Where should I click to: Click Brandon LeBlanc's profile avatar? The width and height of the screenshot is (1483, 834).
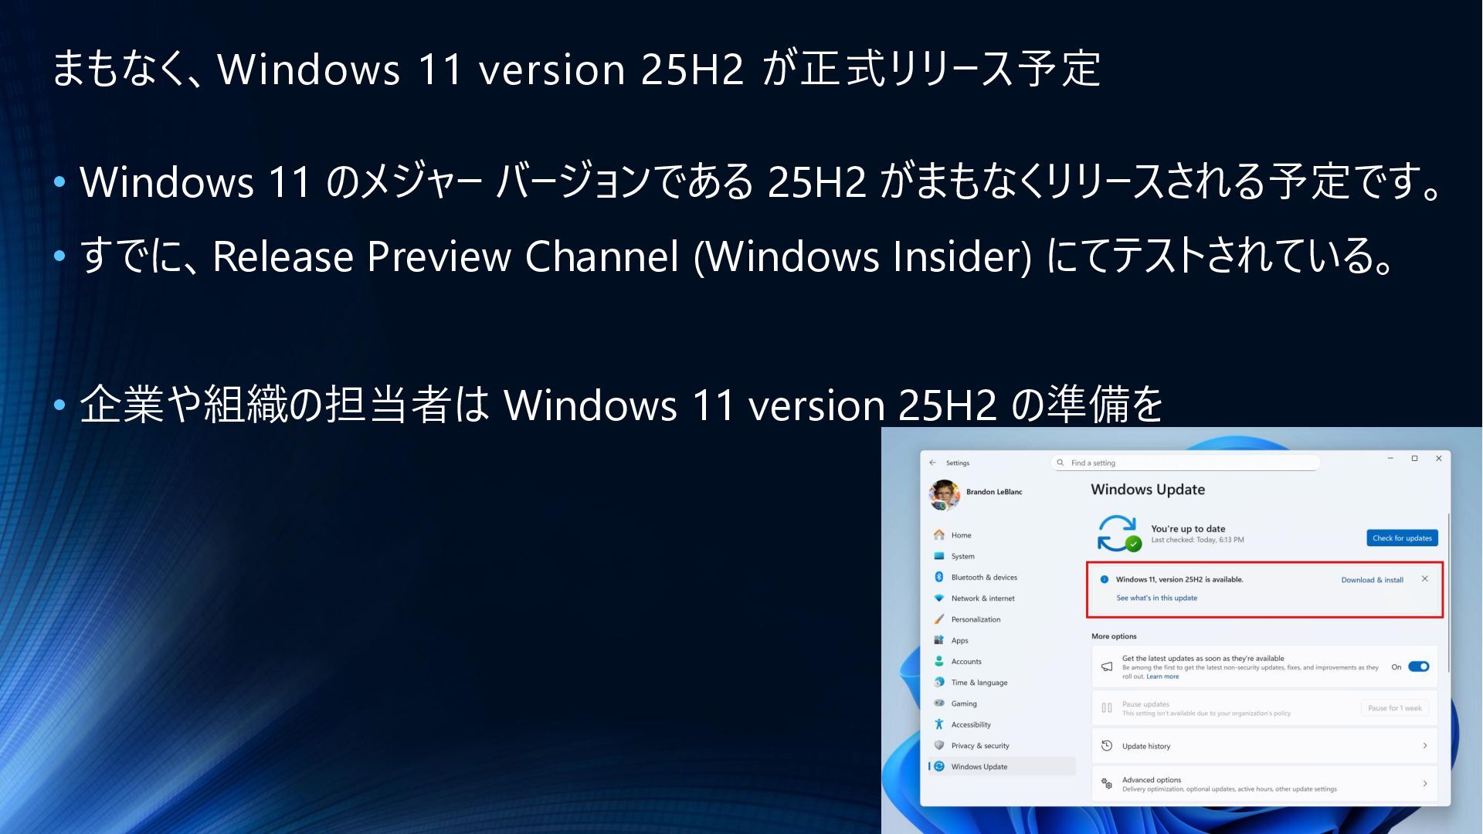tap(944, 495)
